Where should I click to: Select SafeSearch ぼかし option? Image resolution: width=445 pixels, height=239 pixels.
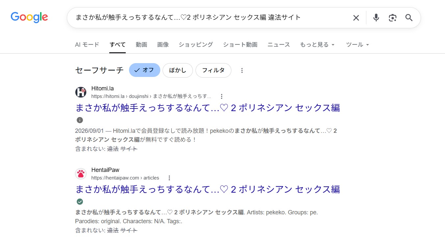(x=178, y=70)
